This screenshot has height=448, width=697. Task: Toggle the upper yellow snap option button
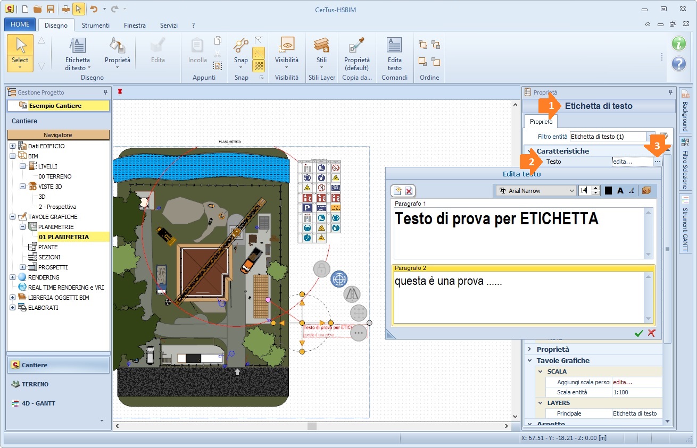tap(259, 53)
